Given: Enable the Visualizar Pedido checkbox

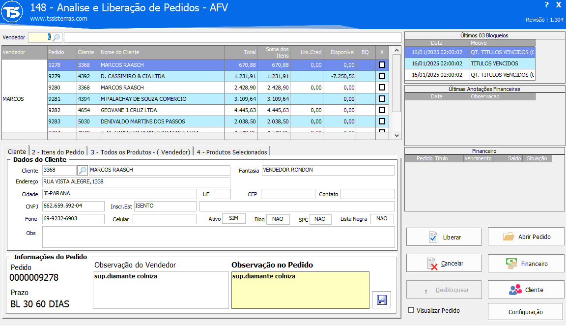Looking at the screenshot, I should pos(411,310).
